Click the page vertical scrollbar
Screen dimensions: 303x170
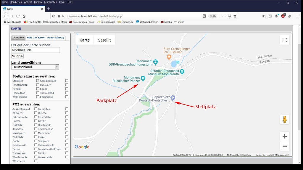tap(299, 87)
